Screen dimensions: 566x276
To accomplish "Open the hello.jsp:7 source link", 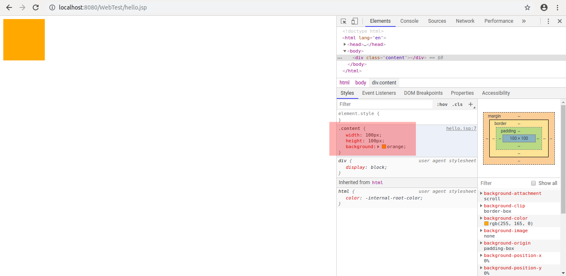I will tap(461, 128).
